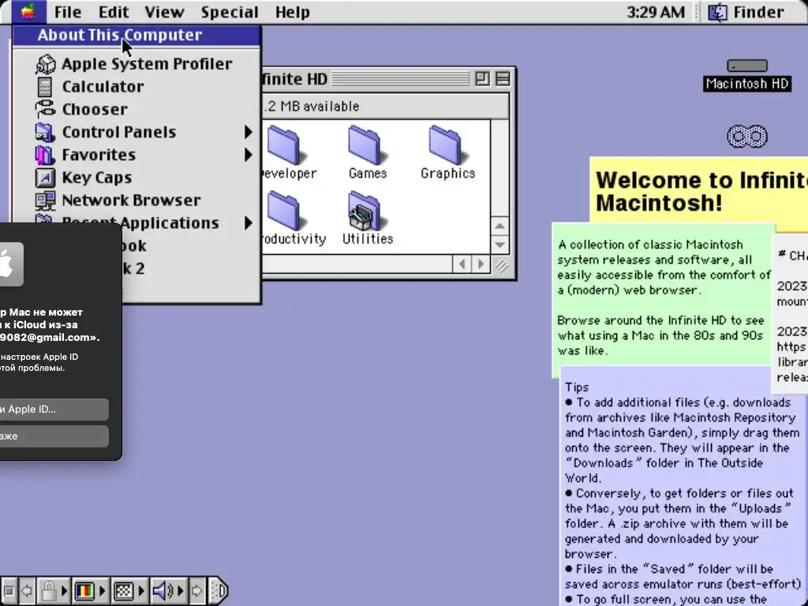Select the Utilities folder

point(367,218)
